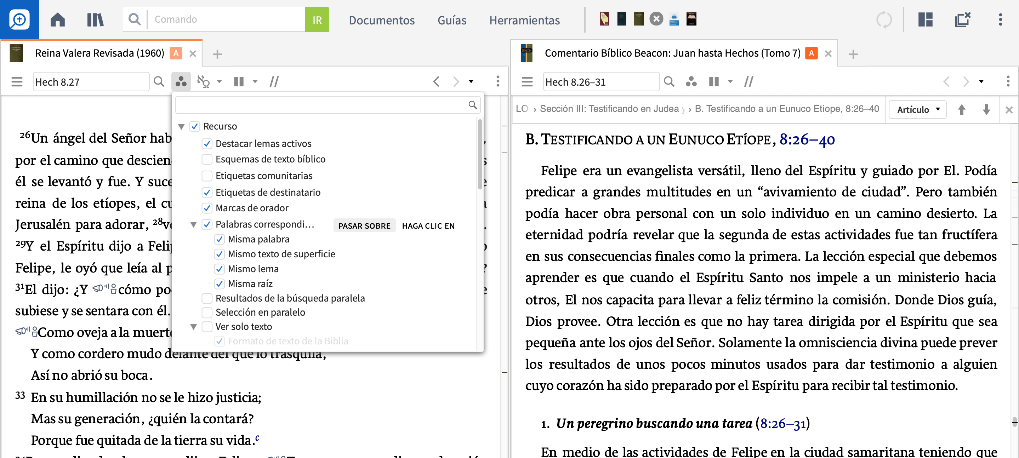Viewport: 1019px width, 458px height.
Task: Collapse the Ver solo texto group
Action: click(x=194, y=327)
